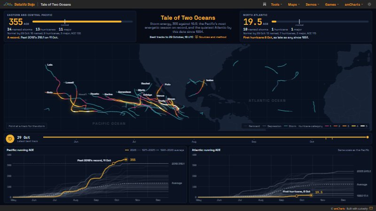Open the amCharts link in footer
Viewport: 376px width, 211px height.
[x=339, y=209]
